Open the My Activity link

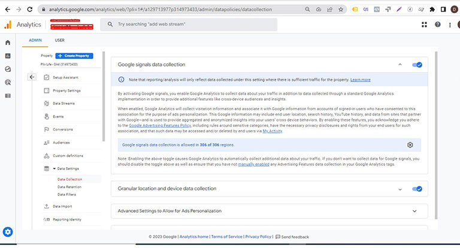[273, 131]
